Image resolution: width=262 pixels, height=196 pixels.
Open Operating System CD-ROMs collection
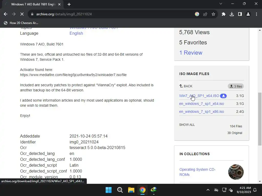197,172
